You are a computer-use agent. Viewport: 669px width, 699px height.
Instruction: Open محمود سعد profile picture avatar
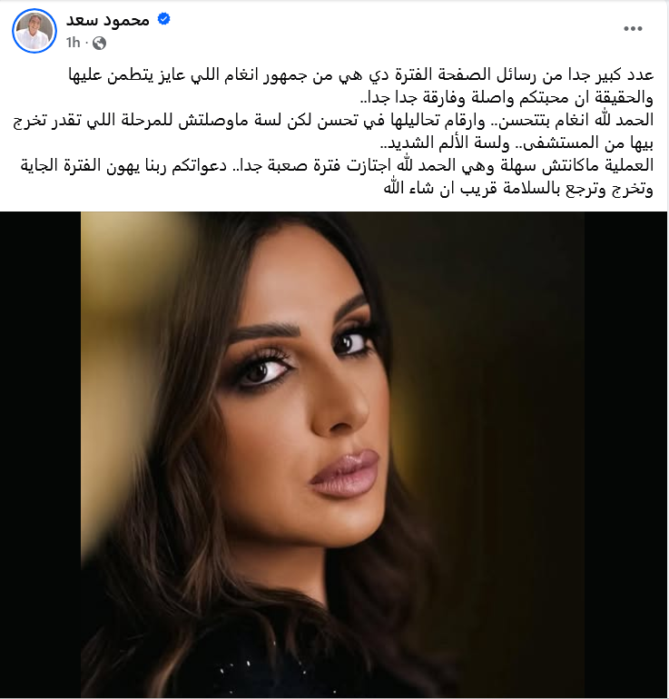pyautogui.click(x=34, y=31)
